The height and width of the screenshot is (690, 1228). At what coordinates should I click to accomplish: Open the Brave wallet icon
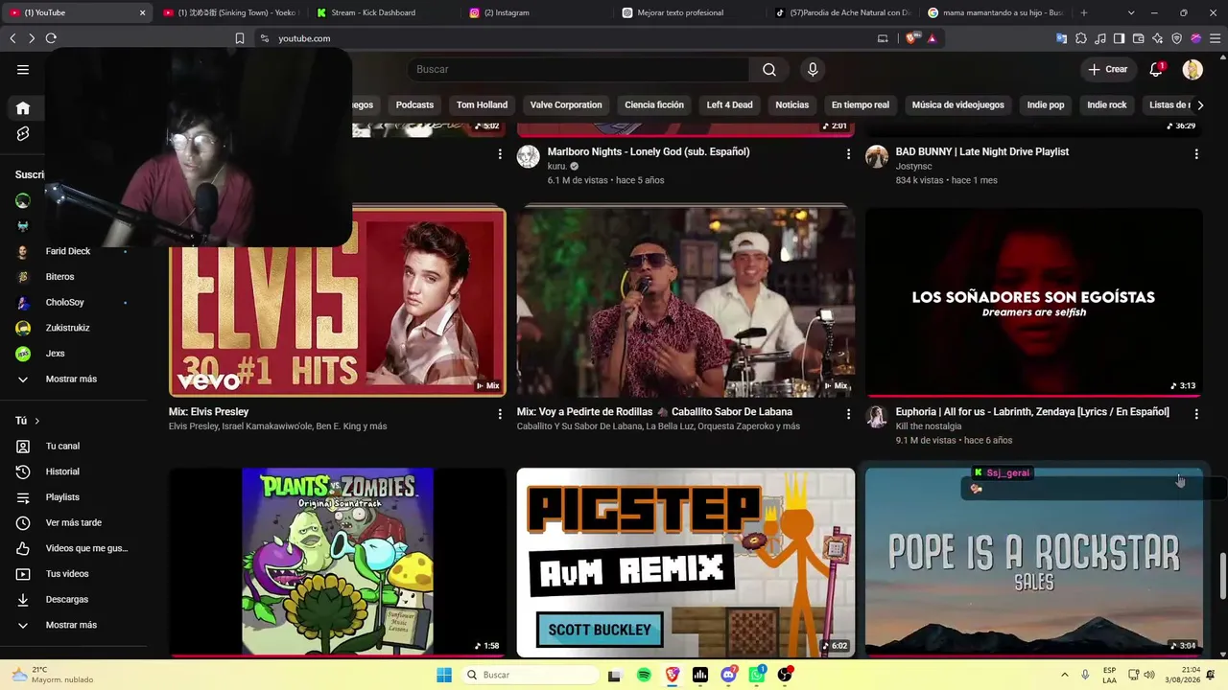pos(1138,38)
